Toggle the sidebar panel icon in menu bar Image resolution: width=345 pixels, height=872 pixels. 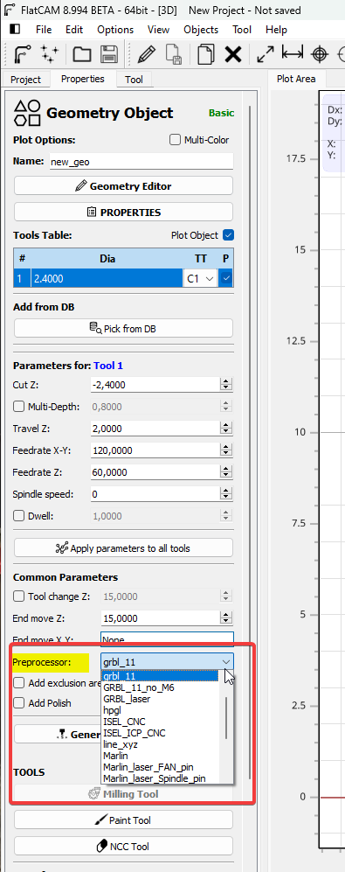15,30
